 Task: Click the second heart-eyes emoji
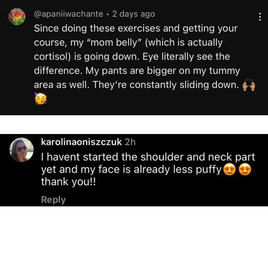coord(245,170)
